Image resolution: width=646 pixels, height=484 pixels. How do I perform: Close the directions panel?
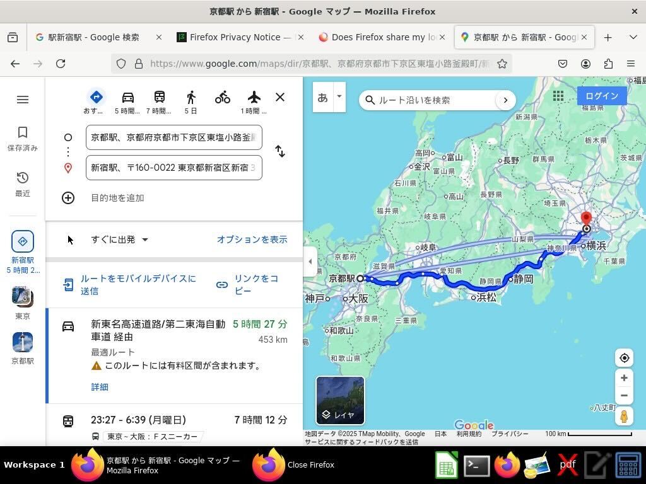click(280, 97)
